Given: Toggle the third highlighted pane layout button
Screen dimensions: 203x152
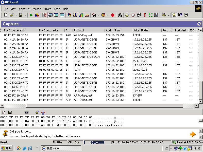Looking at the screenshot, I should click(x=62, y=15).
